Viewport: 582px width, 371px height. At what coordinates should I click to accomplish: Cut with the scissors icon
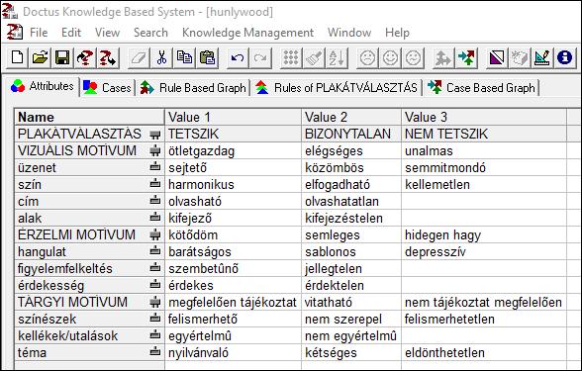click(162, 57)
